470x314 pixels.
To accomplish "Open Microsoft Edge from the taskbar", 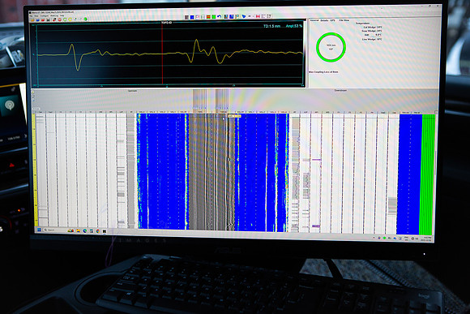I will 85,230.
